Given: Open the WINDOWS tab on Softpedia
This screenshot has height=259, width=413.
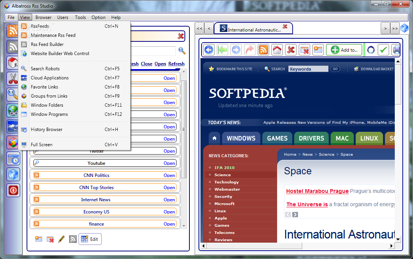Looking at the screenshot, I should (241, 138).
